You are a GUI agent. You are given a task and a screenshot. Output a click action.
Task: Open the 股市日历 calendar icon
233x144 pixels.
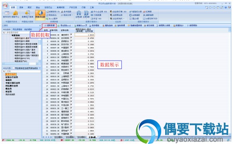[7, 15]
